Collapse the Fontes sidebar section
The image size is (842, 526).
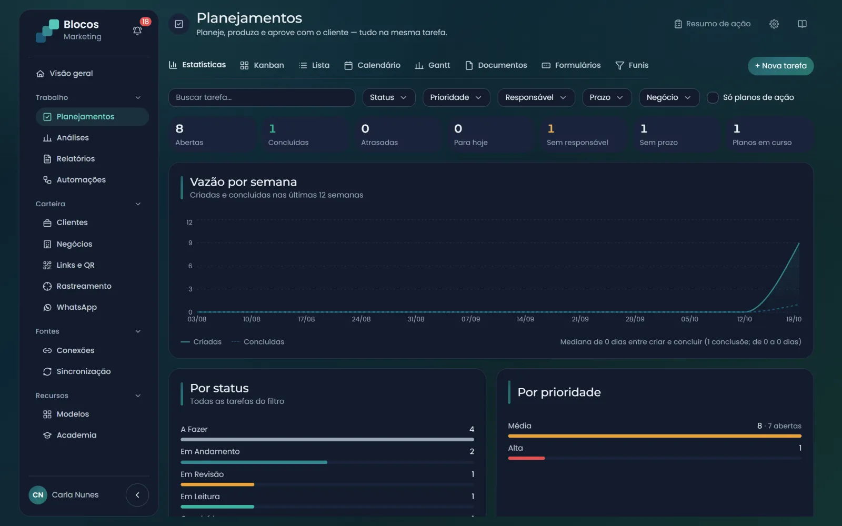tap(138, 331)
